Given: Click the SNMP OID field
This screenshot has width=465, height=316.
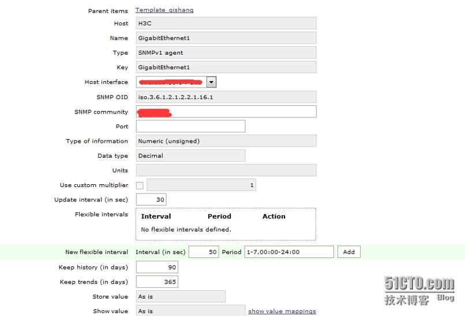Looking at the screenshot, I should click(x=226, y=97).
